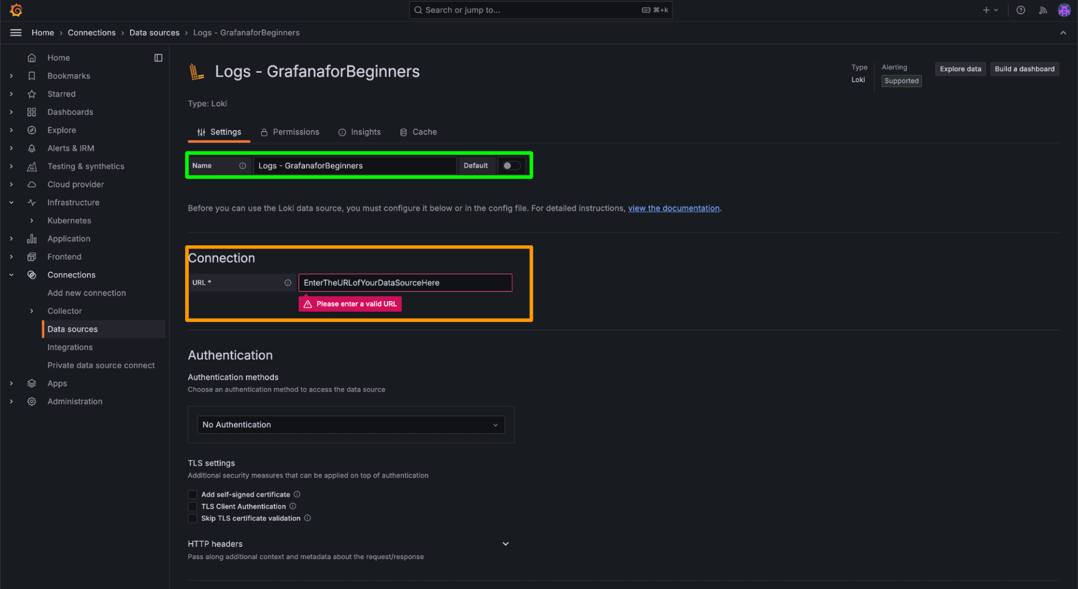This screenshot has height=589, width=1078.
Task: Select the Settings tab
Action: pos(219,132)
